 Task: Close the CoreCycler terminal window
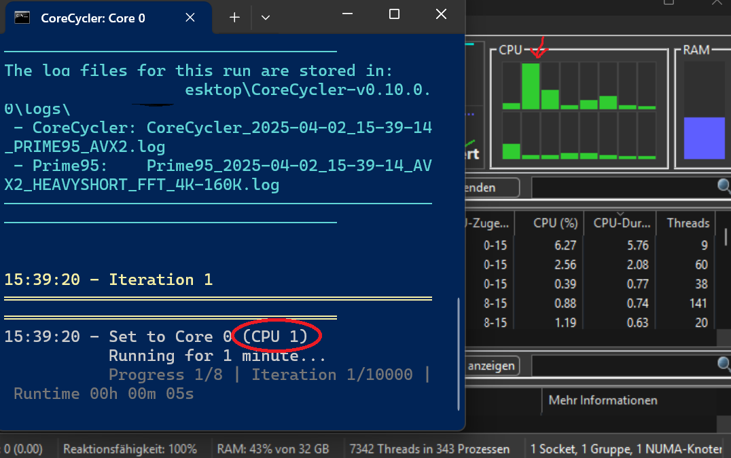tap(441, 14)
